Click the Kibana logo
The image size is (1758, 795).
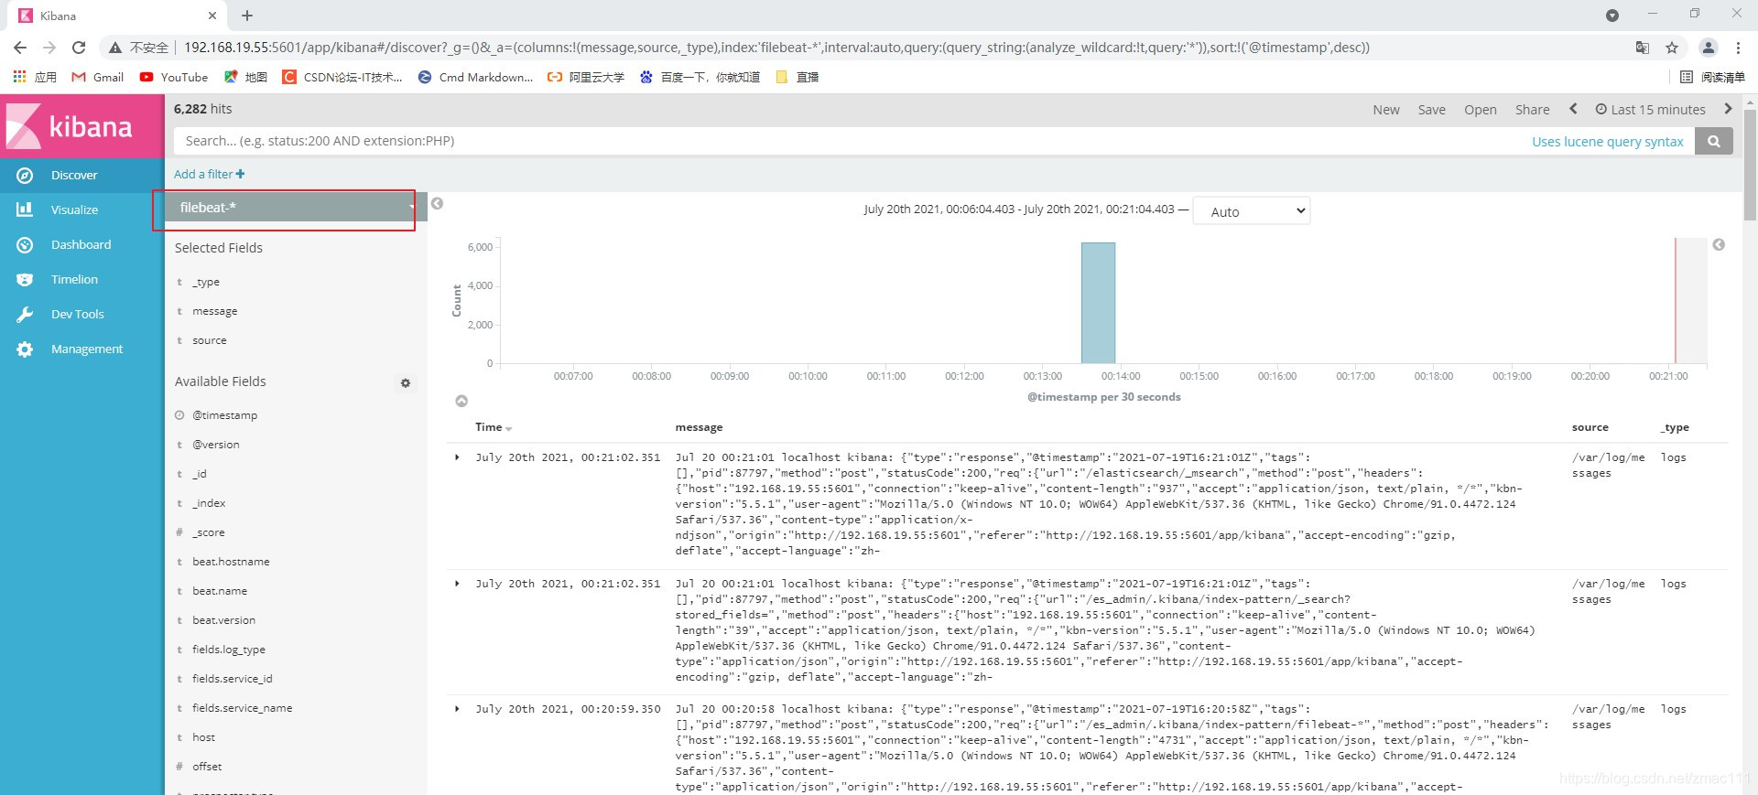pyautogui.click(x=81, y=126)
